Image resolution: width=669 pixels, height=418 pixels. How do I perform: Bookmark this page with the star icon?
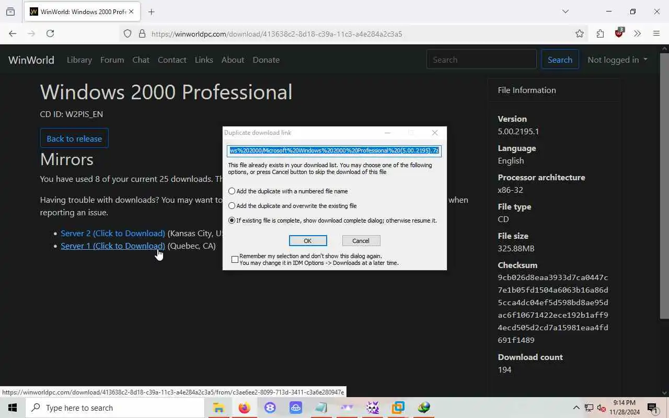(580, 33)
